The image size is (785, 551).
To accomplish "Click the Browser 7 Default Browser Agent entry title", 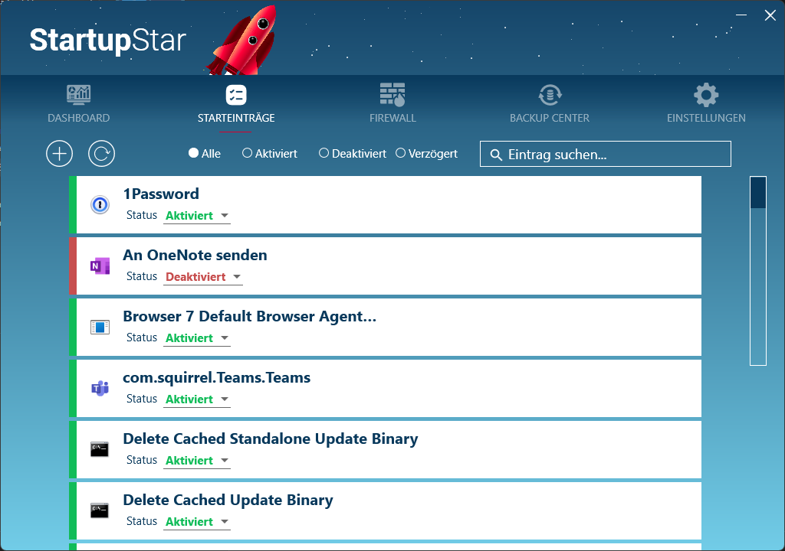I will click(249, 316).
